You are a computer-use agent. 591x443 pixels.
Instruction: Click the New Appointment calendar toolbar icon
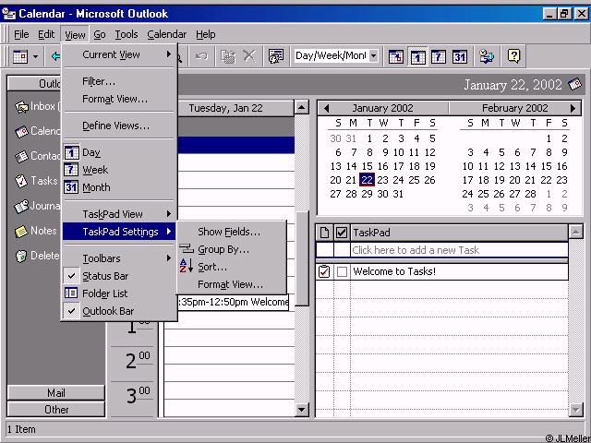[20, 57]
